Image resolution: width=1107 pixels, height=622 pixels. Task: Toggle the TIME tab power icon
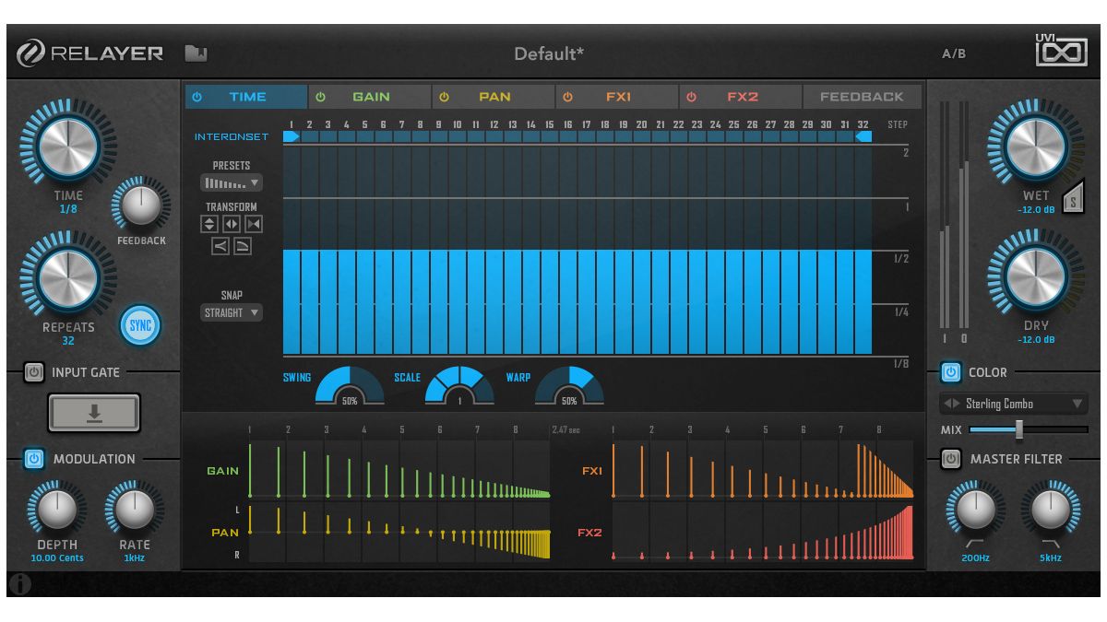pos(197,97)
